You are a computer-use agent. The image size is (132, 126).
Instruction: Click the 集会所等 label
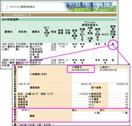coord(96,97)
